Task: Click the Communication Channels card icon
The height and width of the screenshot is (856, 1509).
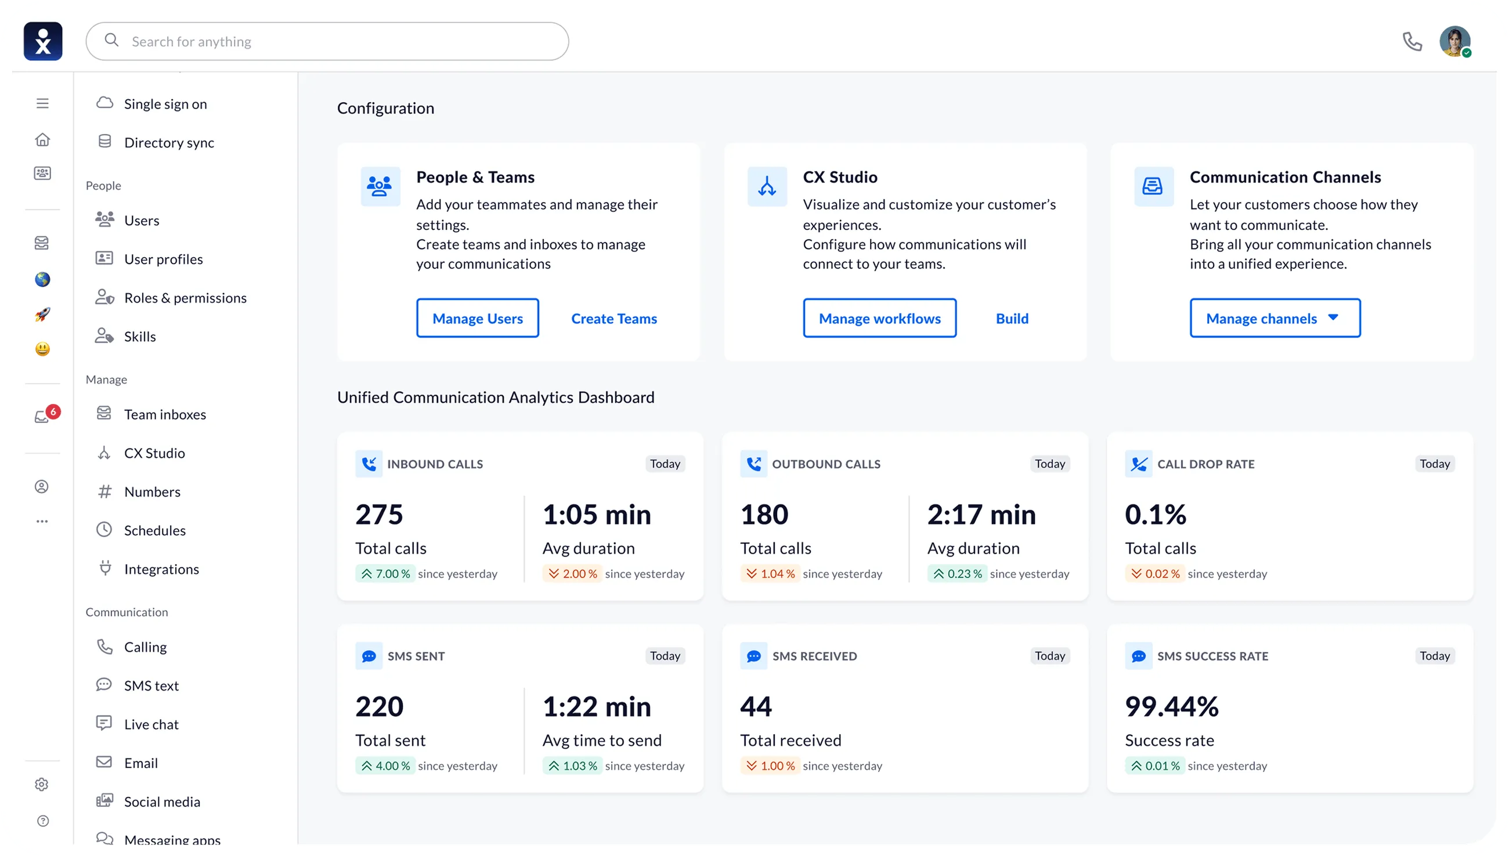Action: coord(1153,186)
